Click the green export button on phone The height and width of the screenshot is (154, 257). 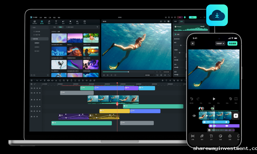point(233,43)
